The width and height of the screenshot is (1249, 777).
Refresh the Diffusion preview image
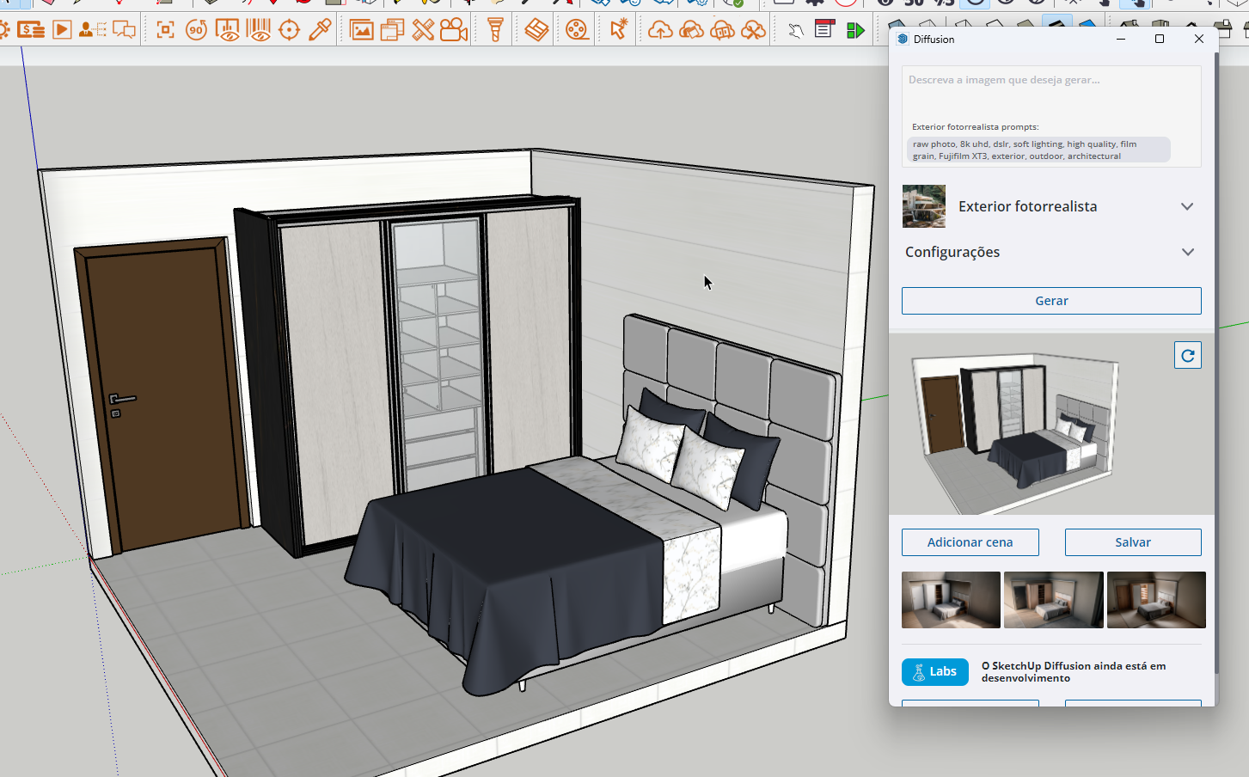tap(1187, 355)
